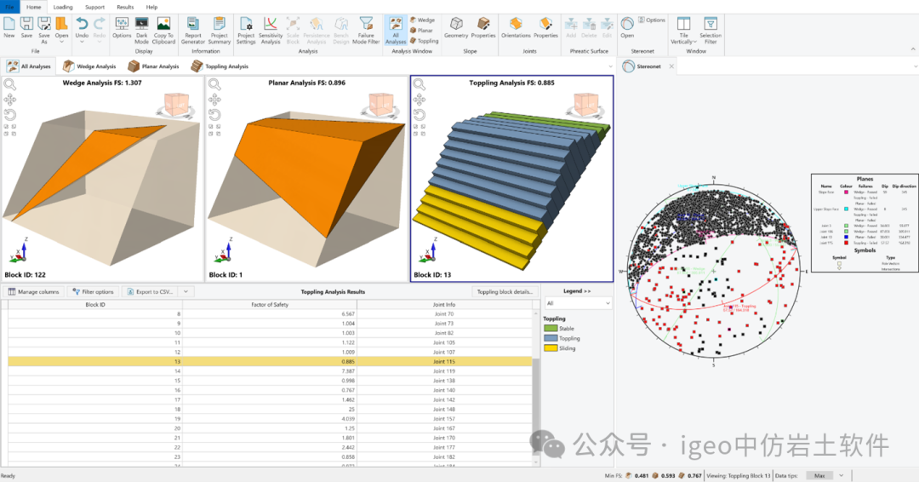
Task: Toggle the Toppling analysis window option
Action: [424, 41]
